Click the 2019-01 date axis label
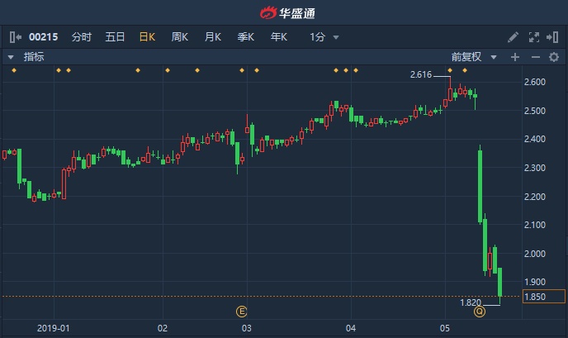This screenshot has width=568, height=338. pyautogui.click(x=53, y=328)
